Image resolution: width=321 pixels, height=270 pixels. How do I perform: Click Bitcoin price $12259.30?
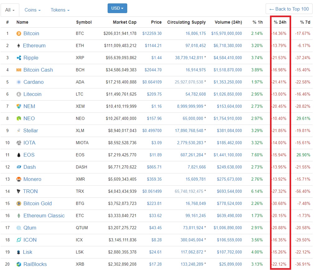point(152,33)
